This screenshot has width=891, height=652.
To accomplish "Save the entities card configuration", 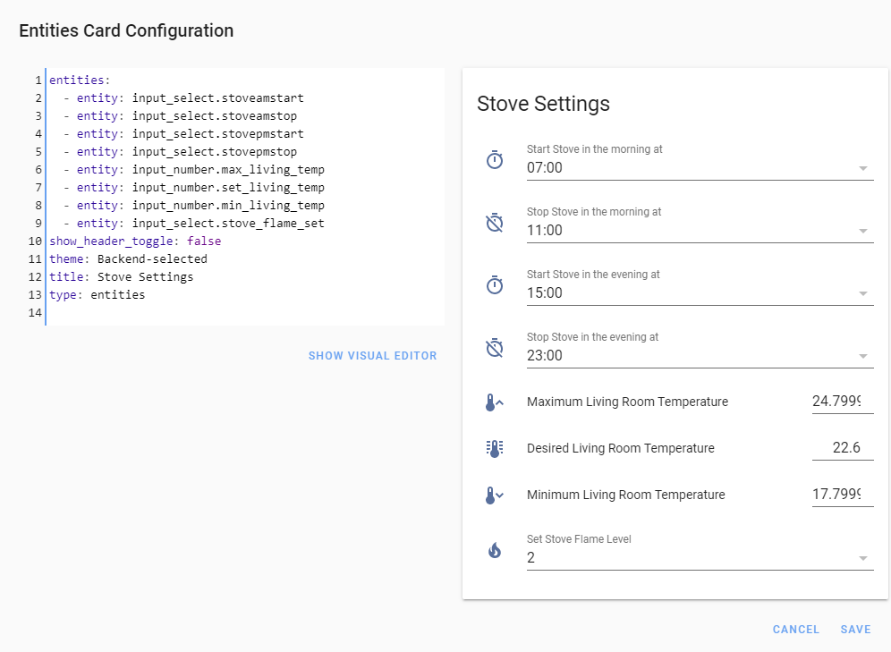I will [x=856, y=630].
